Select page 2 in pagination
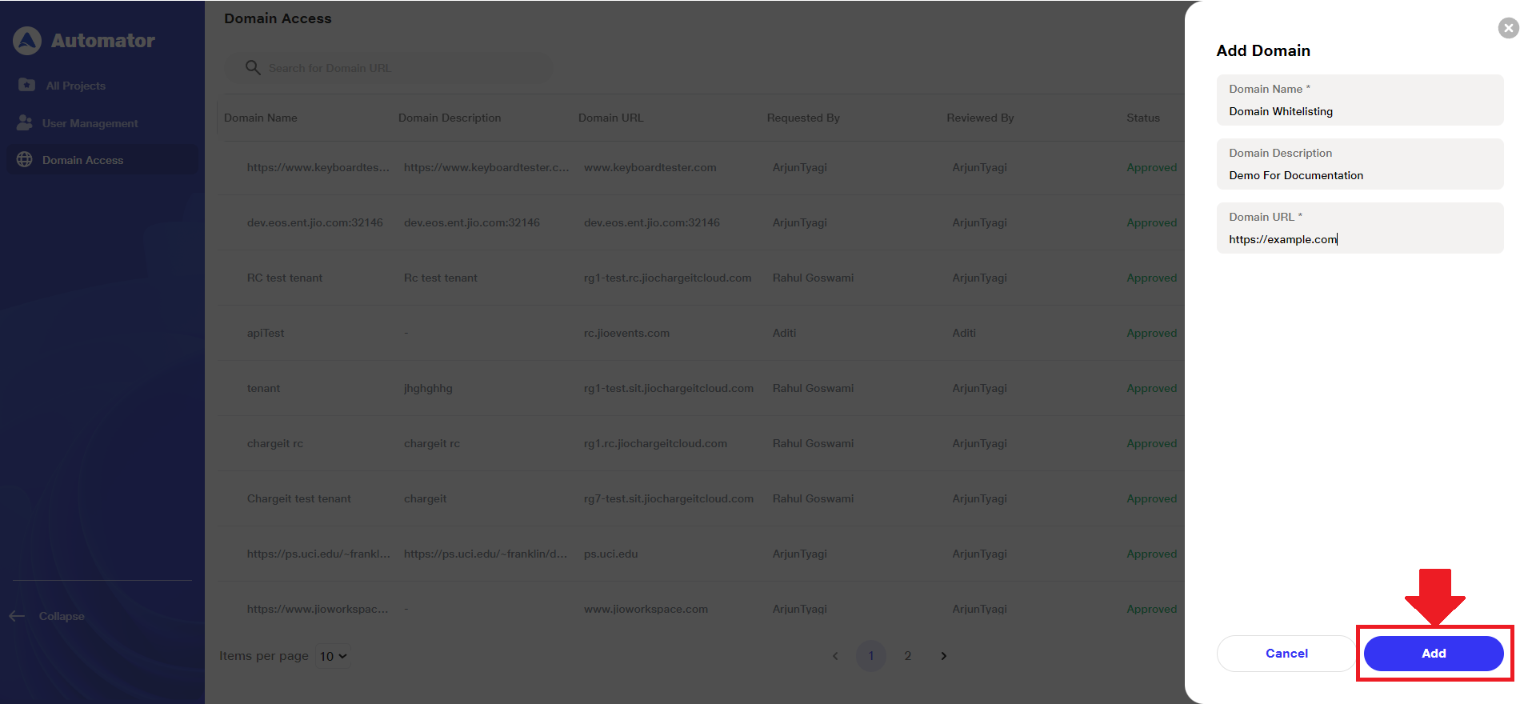The width and height of the screenshot is (1536, 704). tap(907, 656)
